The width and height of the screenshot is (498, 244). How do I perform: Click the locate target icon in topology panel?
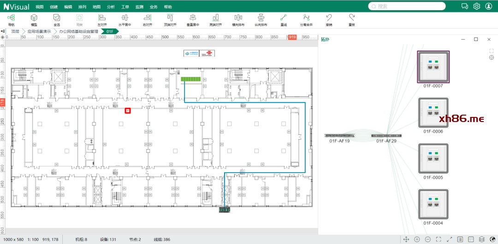[x=492, y=58]
